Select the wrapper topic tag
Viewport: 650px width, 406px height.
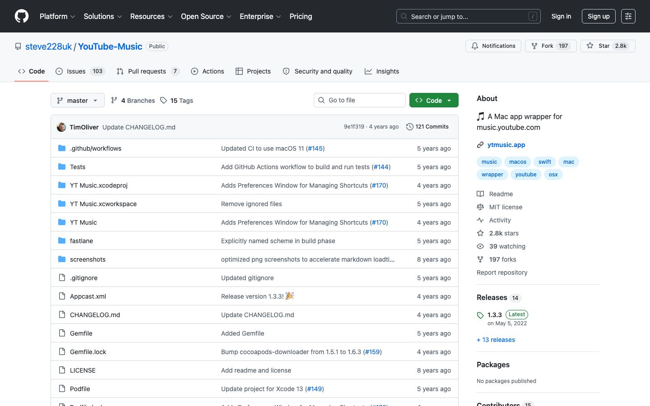coord(492,175)
